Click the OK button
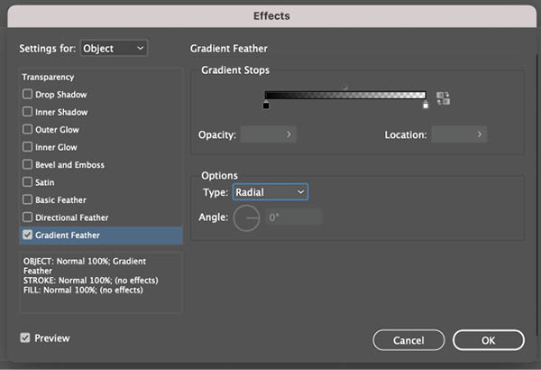This screenshot has height=370, width=541. [489, 340]
